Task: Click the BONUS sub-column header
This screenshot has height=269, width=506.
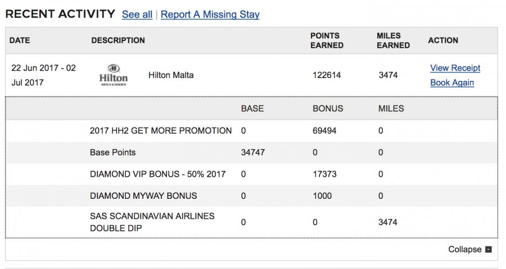Action: pos(328,108)
